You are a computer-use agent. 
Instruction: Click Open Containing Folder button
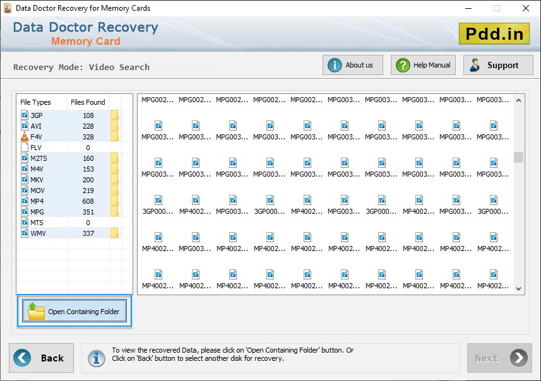[x=74, y=311]
